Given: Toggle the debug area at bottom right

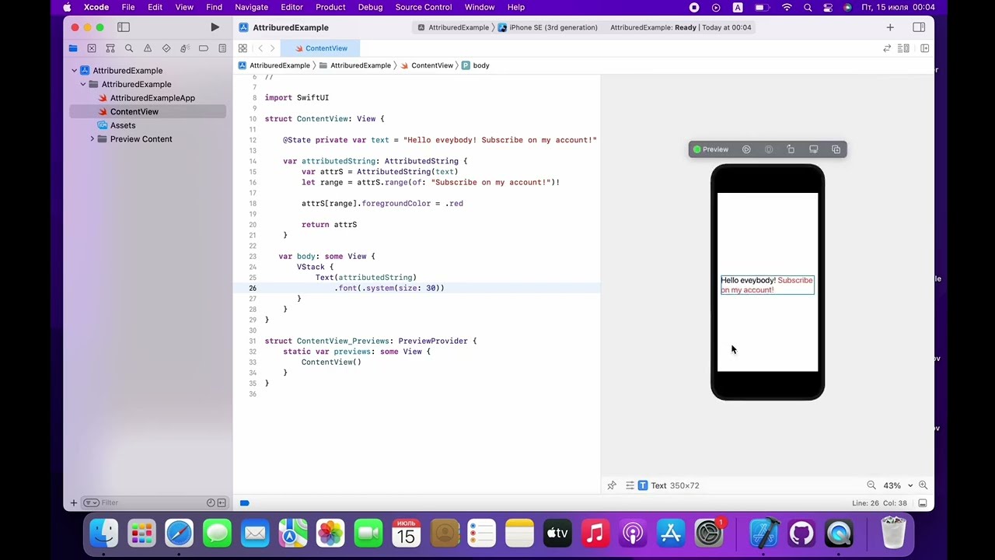Looking at the screenshot, I should coord(922,503).
